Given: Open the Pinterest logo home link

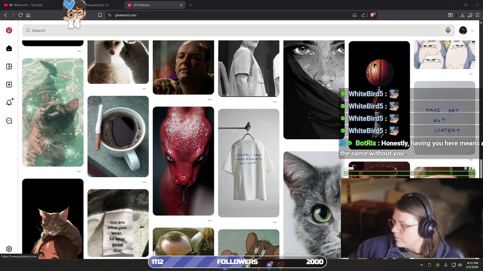Looking at the screenshot, I should [x=9, y=30].
